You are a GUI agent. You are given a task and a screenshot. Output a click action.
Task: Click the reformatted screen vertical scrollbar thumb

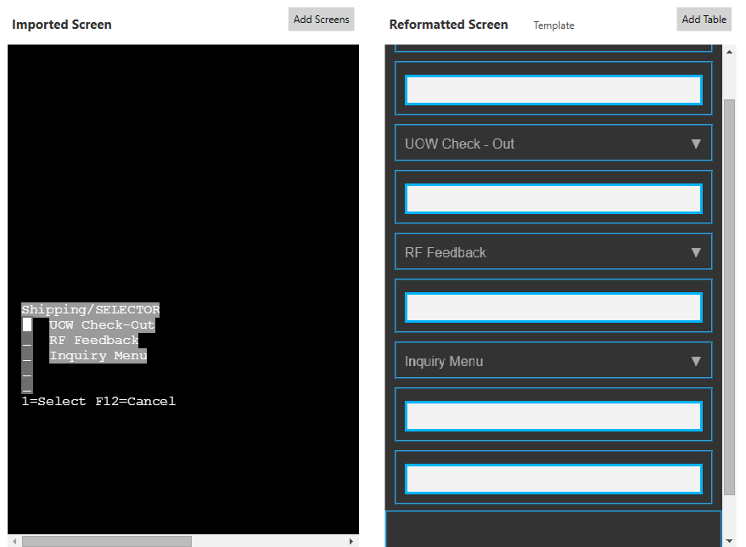(729, 297)
